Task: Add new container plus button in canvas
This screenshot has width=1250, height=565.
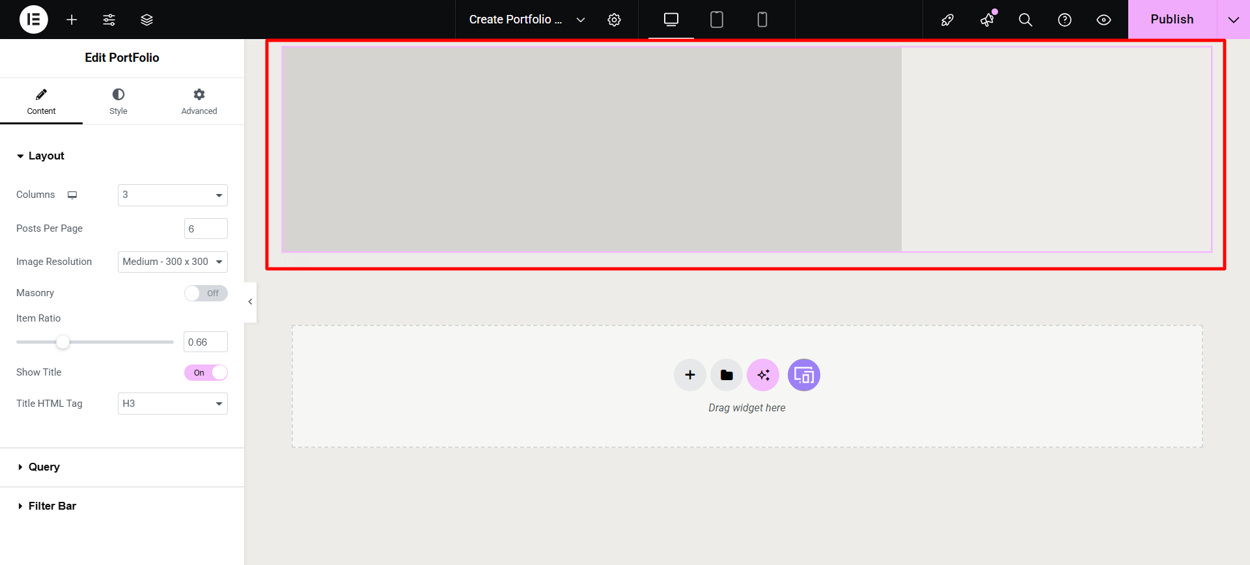Action: coord(690,375)
